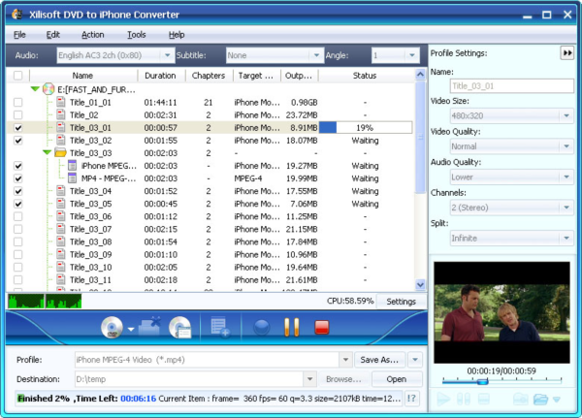The height and width of the screenshot is (418, 582).
Task: Stop the conversion with the red icon
Action: tap(322, 328)
